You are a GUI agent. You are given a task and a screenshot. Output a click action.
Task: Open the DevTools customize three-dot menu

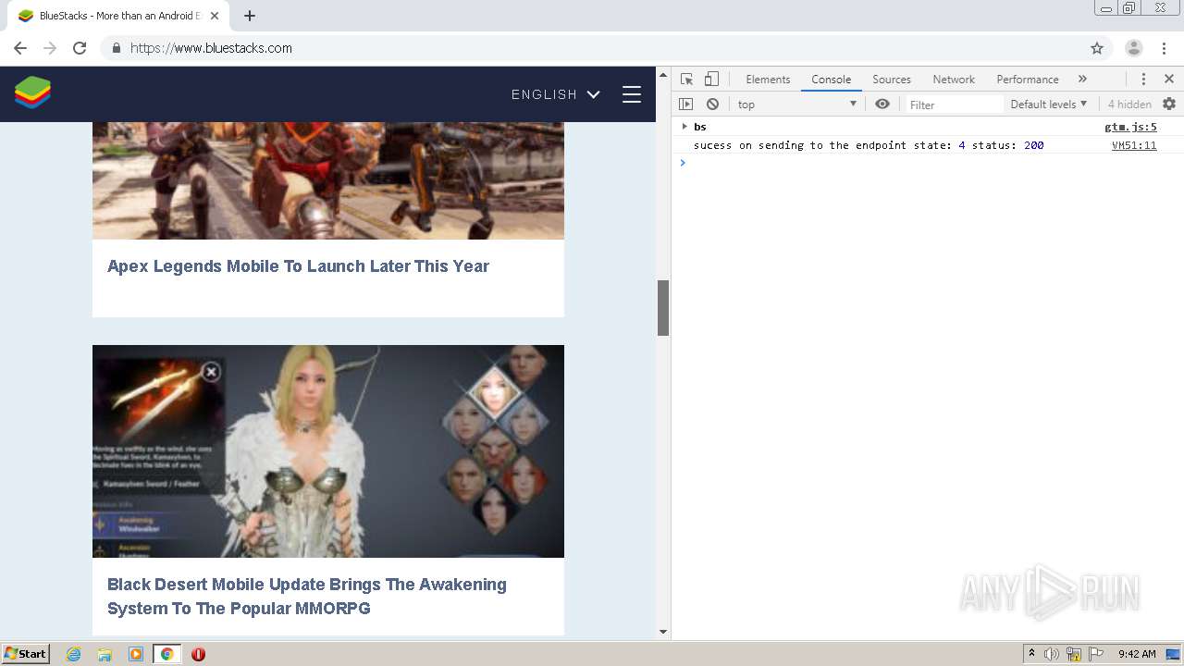[x=1143, y=80]
